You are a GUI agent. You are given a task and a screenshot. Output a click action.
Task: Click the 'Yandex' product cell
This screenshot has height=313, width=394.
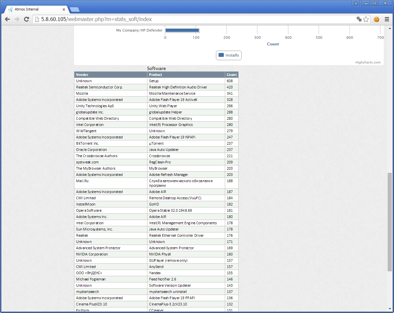point(186,273)
